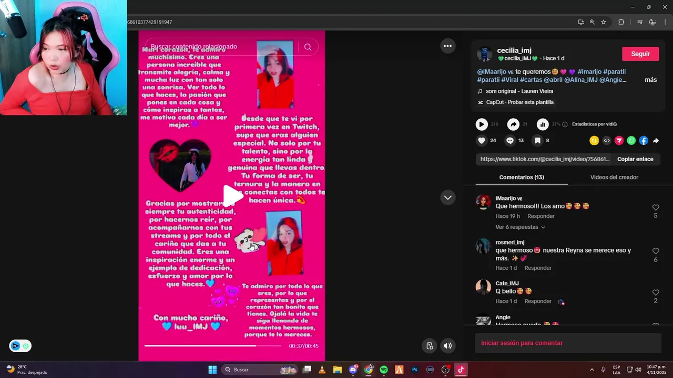Open the three-dots video options menu
Screen dimensions: 673x378
pyautogui.click(x=447, y=46)
